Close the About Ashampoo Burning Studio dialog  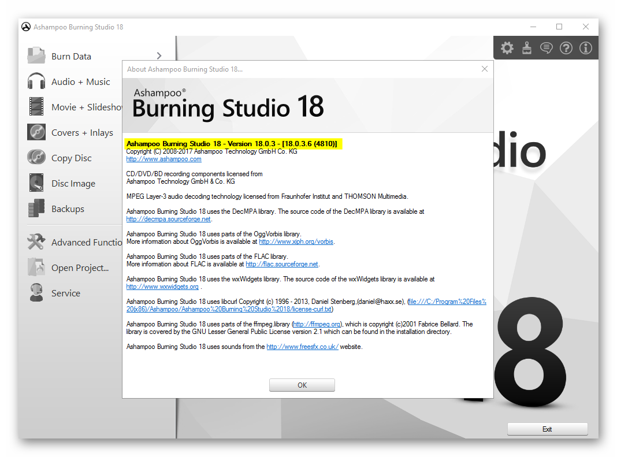(485, 69)
